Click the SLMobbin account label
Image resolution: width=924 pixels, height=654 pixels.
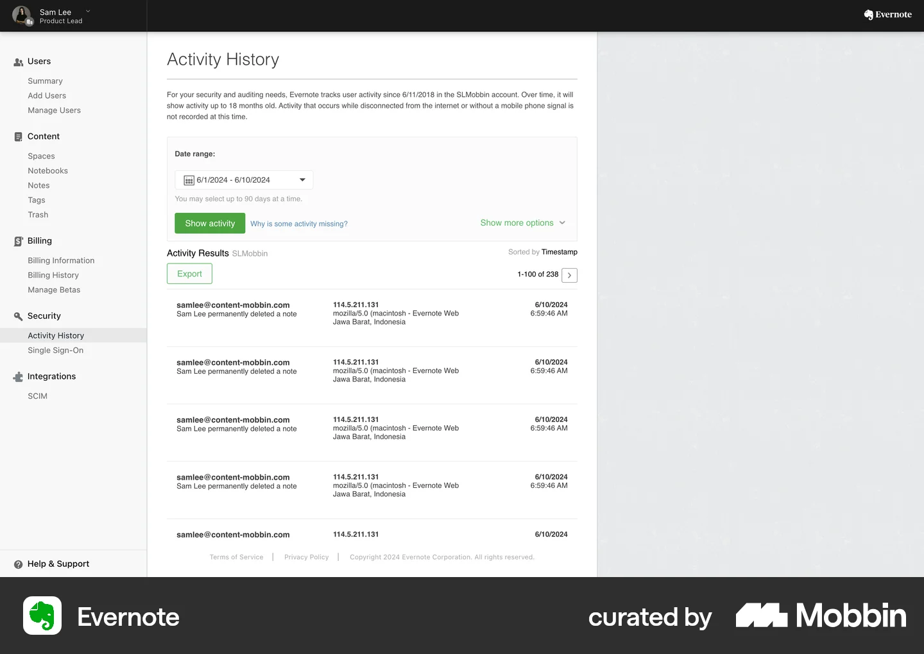pyautogui.click(x=250, y=254)
